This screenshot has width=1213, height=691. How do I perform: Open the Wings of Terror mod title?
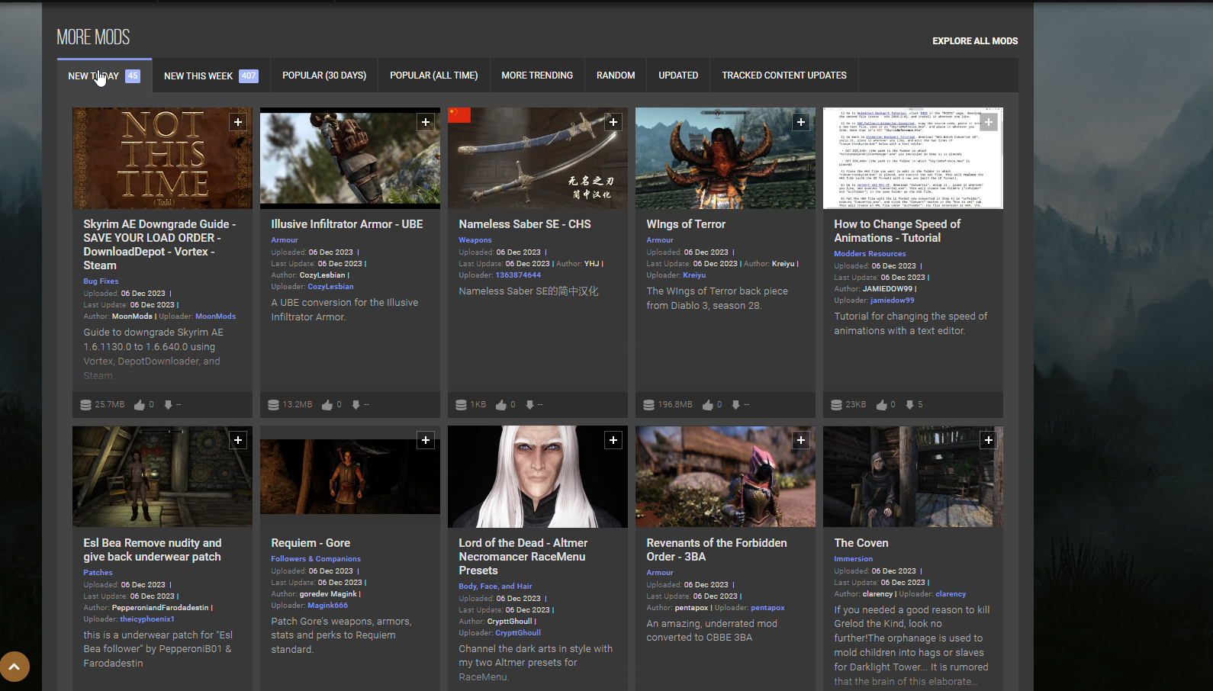pos(686,224)
